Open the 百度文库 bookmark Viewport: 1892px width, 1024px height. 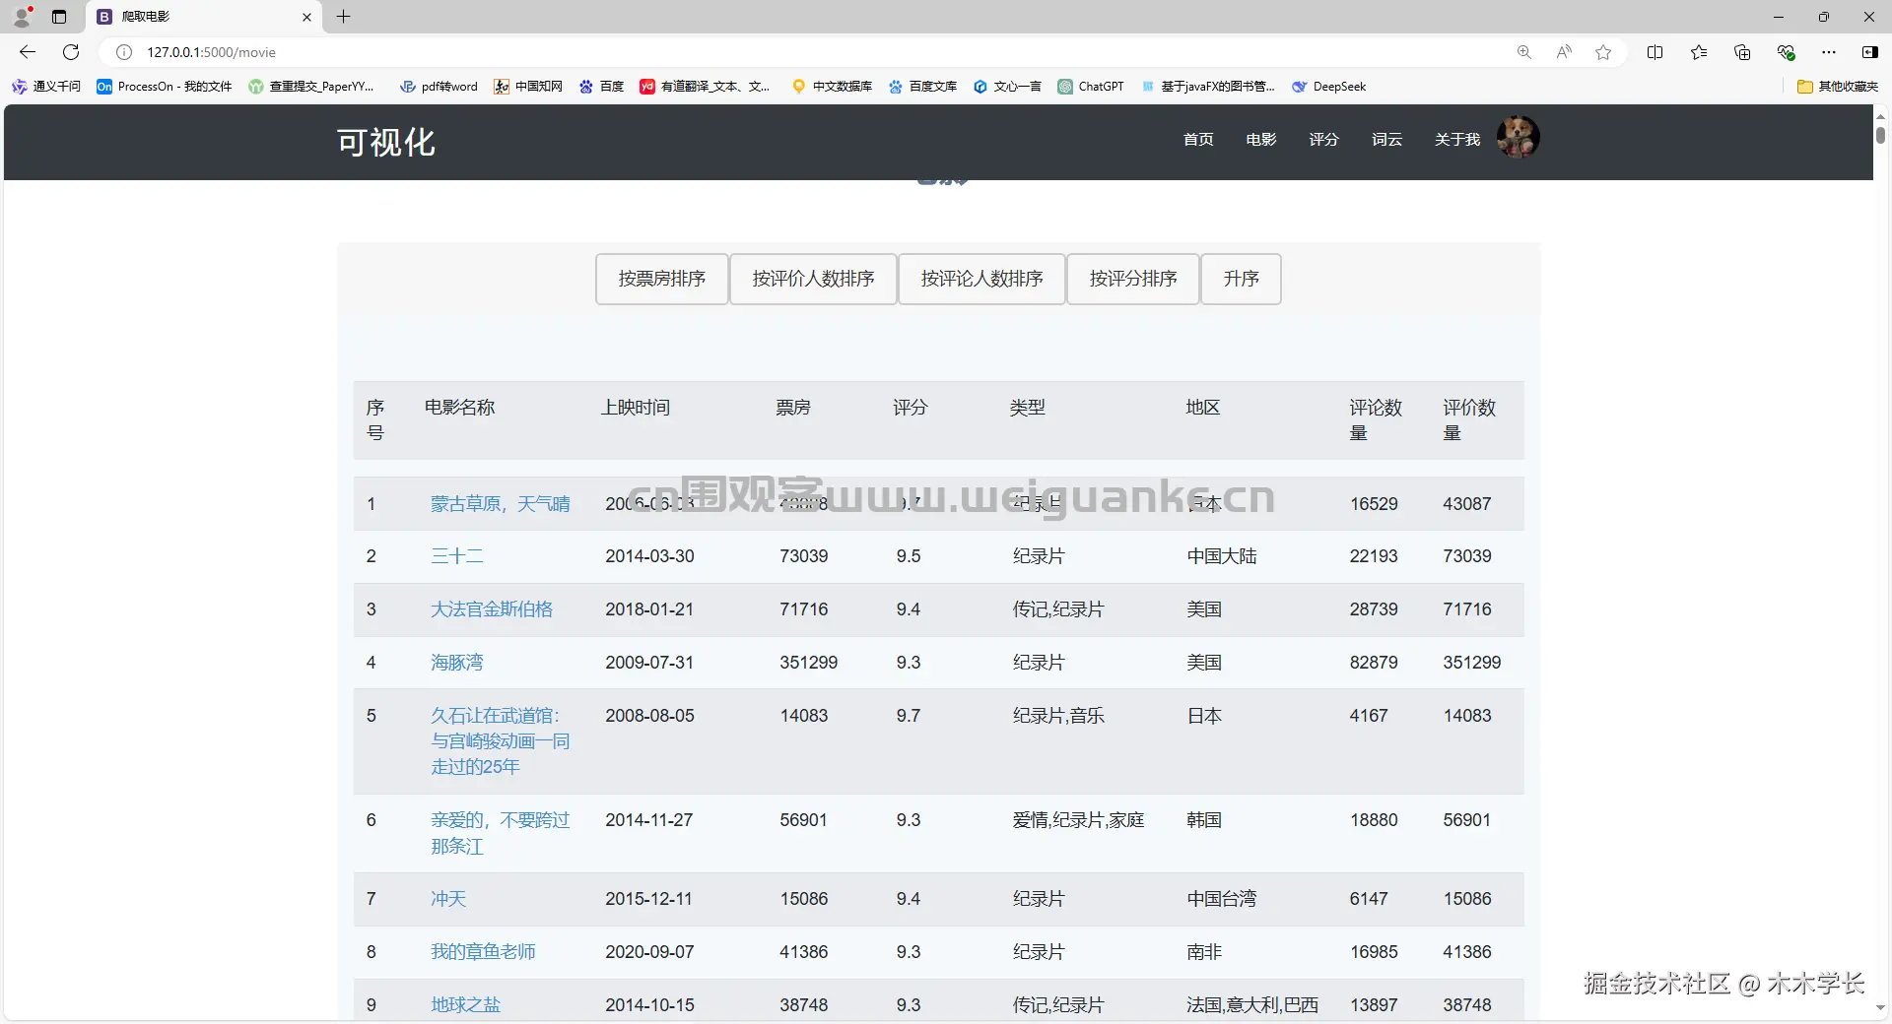[922, 87]
